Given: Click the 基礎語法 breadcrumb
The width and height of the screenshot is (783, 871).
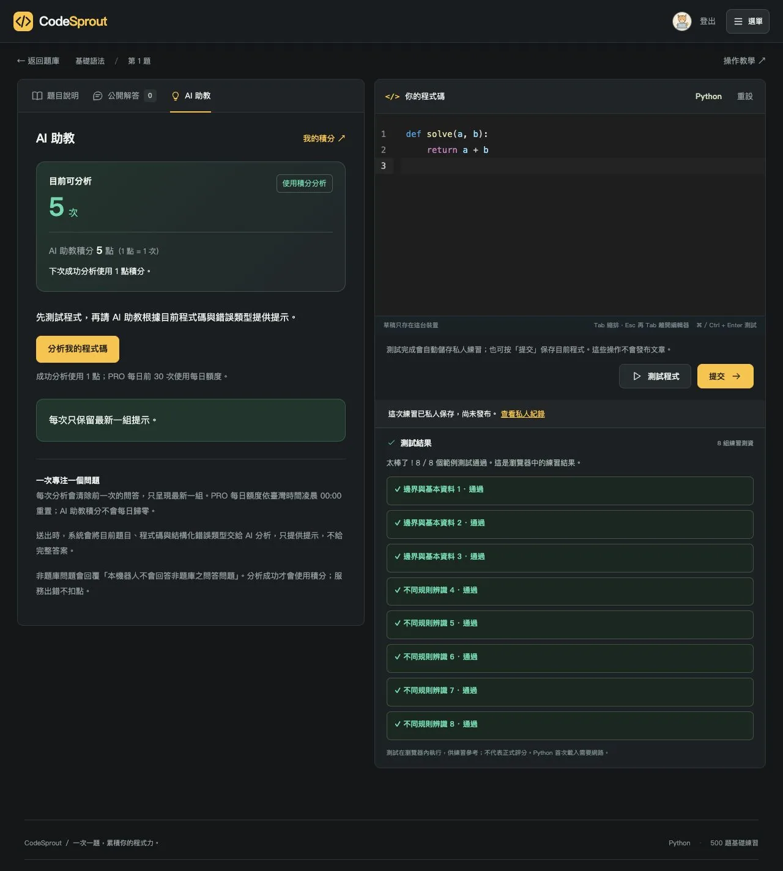Looking at the screenshot, I should 90,61.
